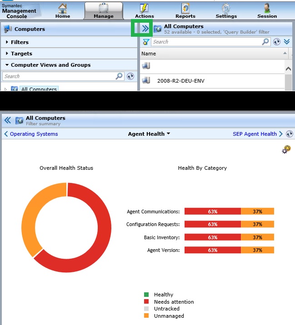The image size is (295, 325).
Task: Click the Needs attention red legend swatch
Action: (x=146, y=301)
